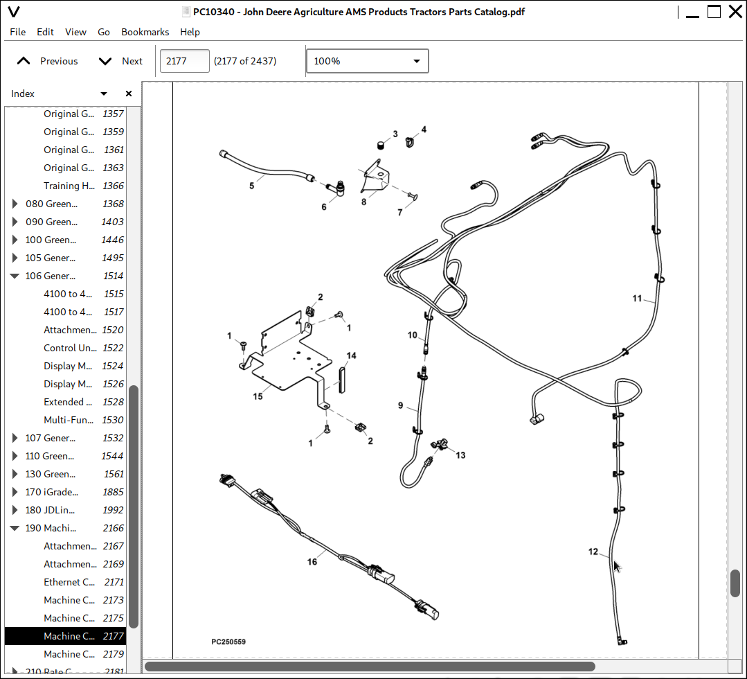The height and width of the screenshot is (679, 747).
Task: Collapse the 106 Gener... index section
Action: (15, 276)
